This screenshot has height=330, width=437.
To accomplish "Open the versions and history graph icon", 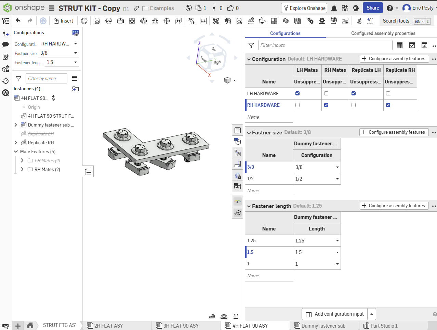I will pyautogui.click(x=5, y=21).
